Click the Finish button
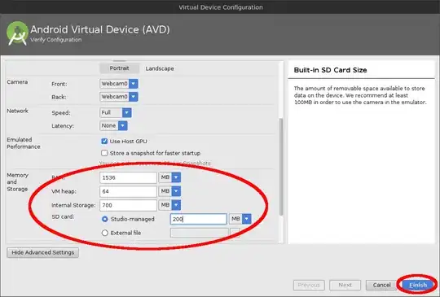The image size is (440, 297). [x=418, y=286]
